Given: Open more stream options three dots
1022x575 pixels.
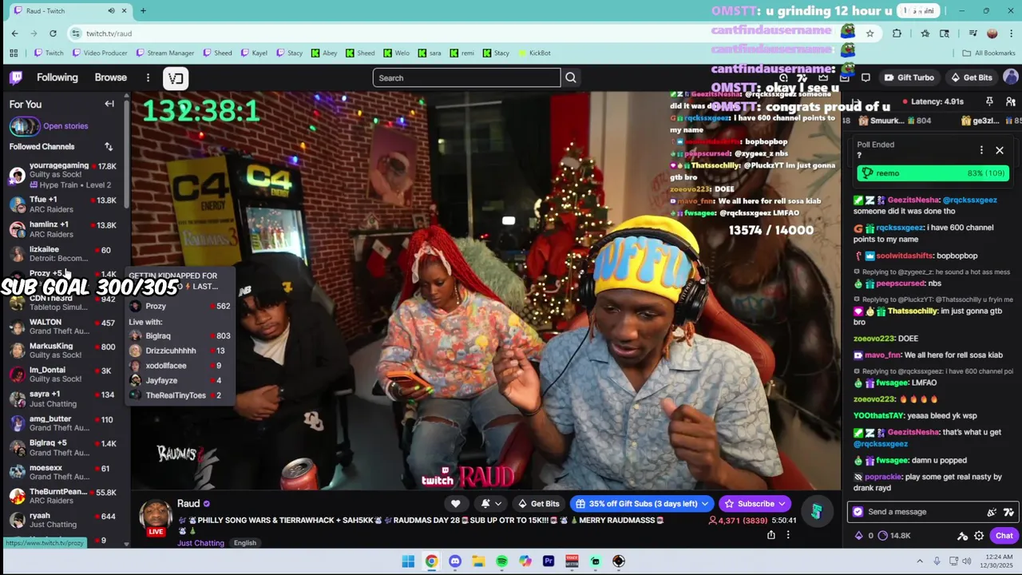Looking at the screenshot, I should point(788,535).
